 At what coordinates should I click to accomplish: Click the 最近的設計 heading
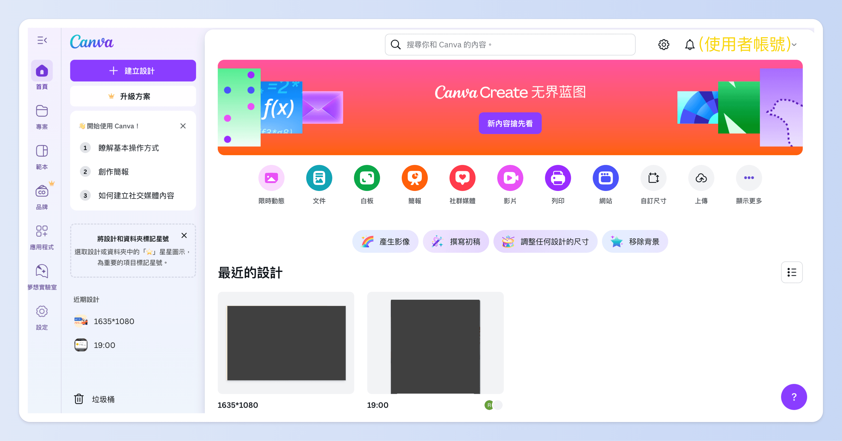click(x=250, y=273)
